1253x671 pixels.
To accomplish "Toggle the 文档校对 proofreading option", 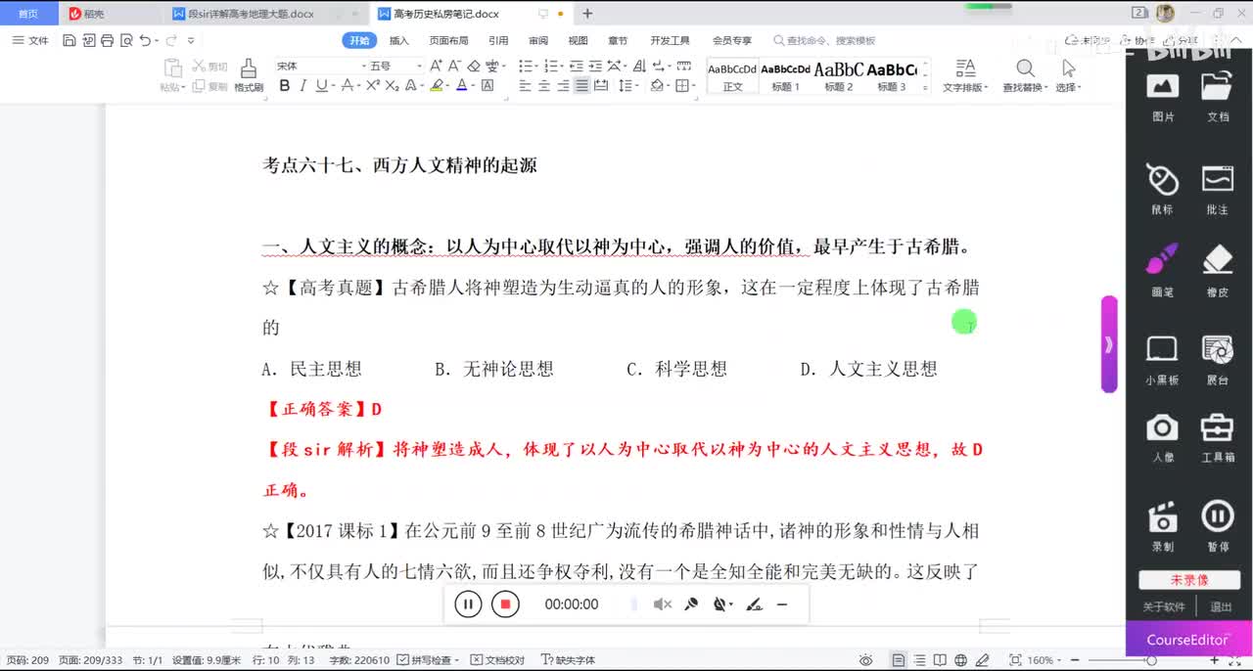I will [498, 660].
